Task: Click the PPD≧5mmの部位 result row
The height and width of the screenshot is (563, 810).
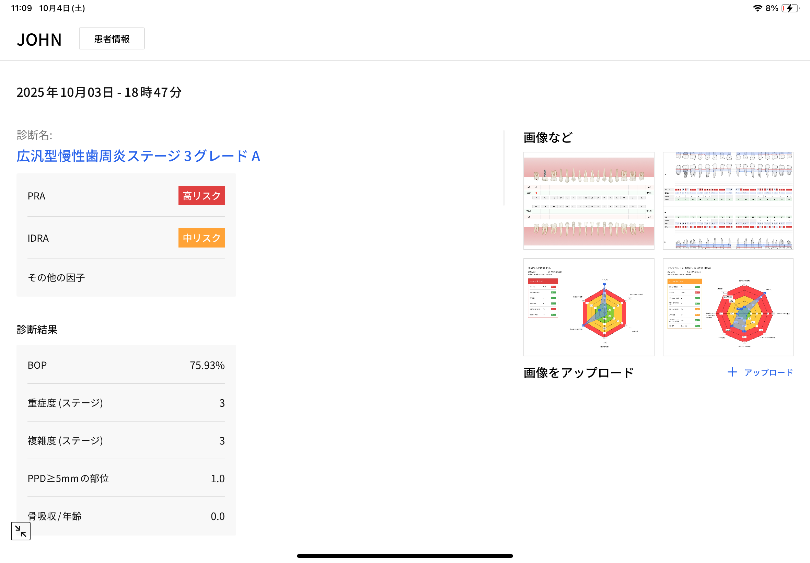Action: [126, 478]
